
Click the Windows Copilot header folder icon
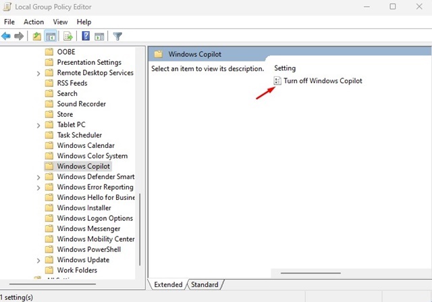coord(158,54)
